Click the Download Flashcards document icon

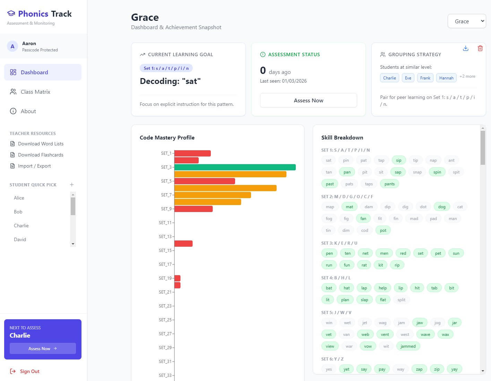(x=12, y=155)
